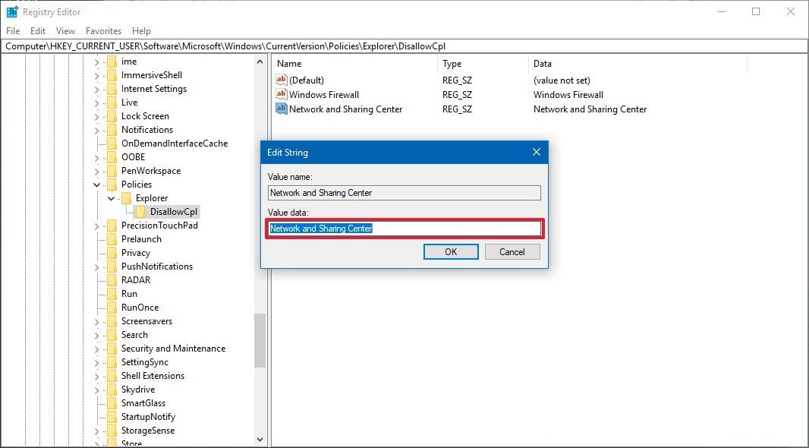Click the Registry Editor icon in title bar
809x448 pixels.
point(10,11)
